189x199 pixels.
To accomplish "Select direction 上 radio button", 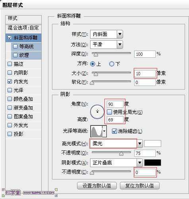I will pos(93,64).
